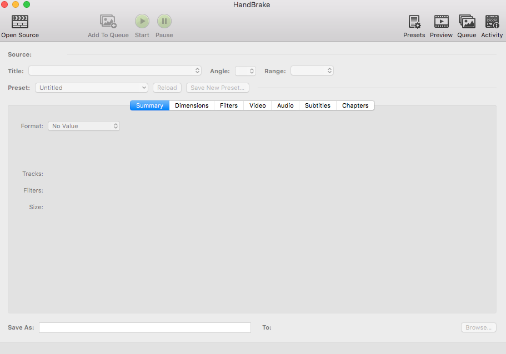This screenshot has width=506, height=354.
Task: Pause encoding with the Pause button
Action: pos(164,21)
